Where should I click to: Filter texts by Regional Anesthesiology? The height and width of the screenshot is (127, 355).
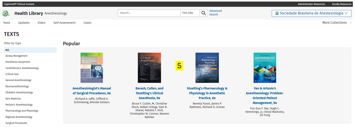[19, 117]
